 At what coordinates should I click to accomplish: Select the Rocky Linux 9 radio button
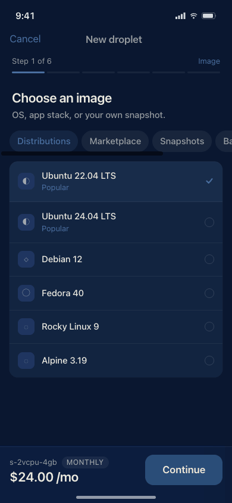click(x=209, y=327)
